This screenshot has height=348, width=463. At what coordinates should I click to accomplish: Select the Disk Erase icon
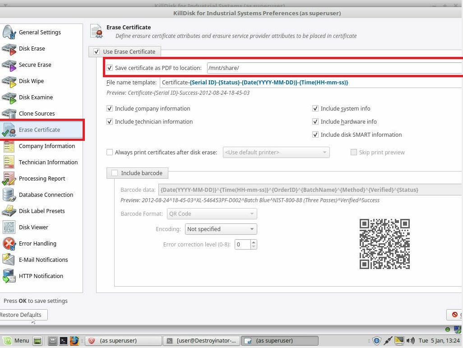(9, 49)
